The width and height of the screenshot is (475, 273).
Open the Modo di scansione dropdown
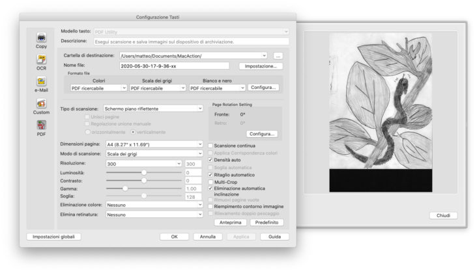154,154
